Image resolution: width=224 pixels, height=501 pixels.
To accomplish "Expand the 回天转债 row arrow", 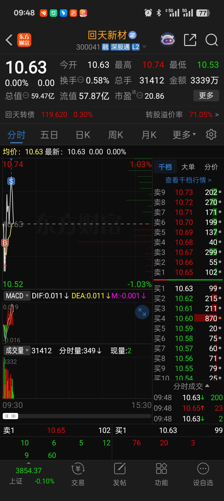I will click(x=217, y=115).
